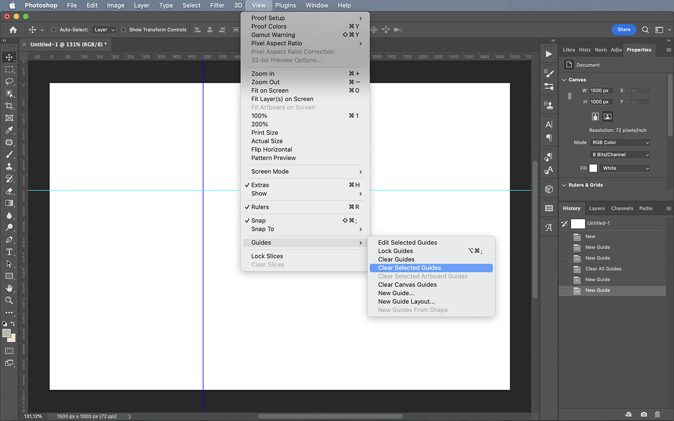Collapse the Canvas section in Properties
This screenshot has width=674, height=421.
pos(564,79)
